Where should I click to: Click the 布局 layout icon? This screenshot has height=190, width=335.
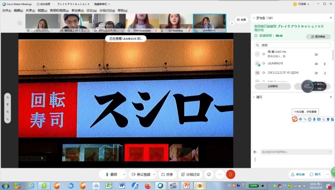tap(242, 20)
